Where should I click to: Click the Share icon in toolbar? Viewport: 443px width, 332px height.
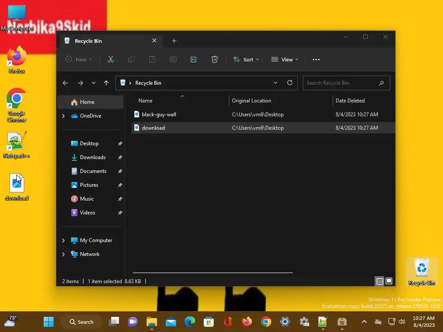tap(194, 60)
